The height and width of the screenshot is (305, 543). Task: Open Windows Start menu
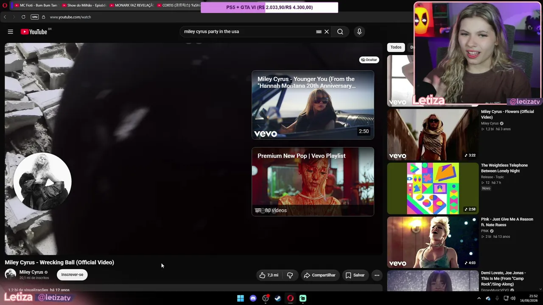[241, 298]
